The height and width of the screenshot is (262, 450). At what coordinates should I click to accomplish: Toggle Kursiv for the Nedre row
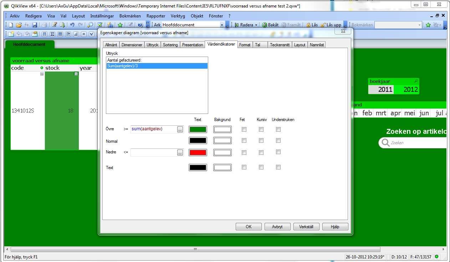261,152
